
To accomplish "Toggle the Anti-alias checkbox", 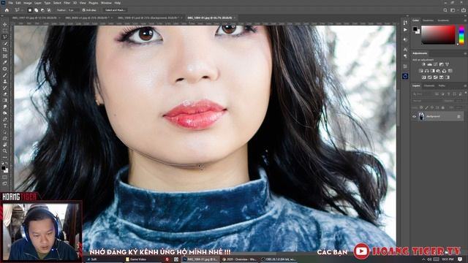I will coord(84,10).
